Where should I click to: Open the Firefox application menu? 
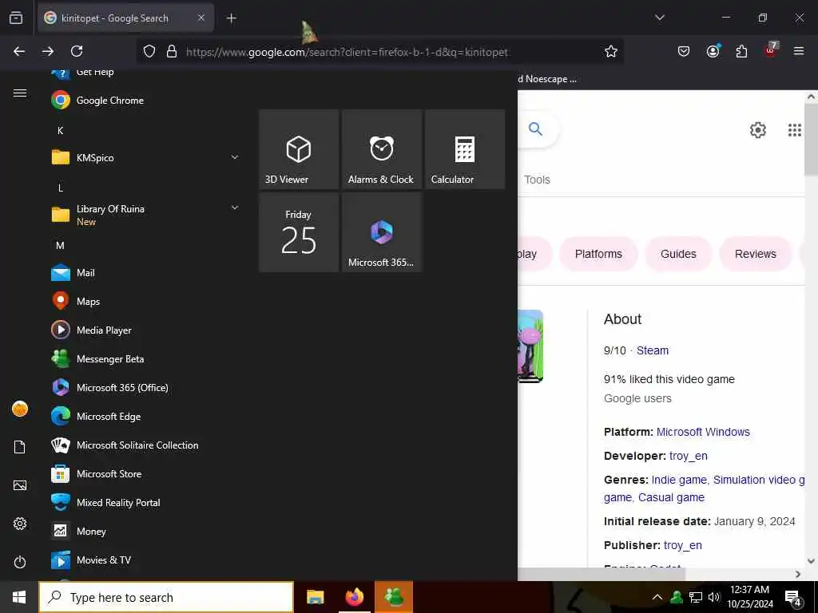(x=799, y=51)
